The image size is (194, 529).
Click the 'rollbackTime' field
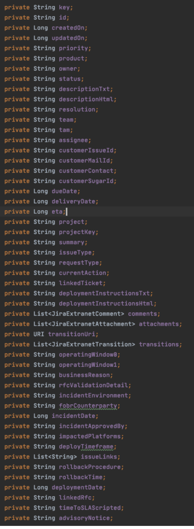pos(80,477)
